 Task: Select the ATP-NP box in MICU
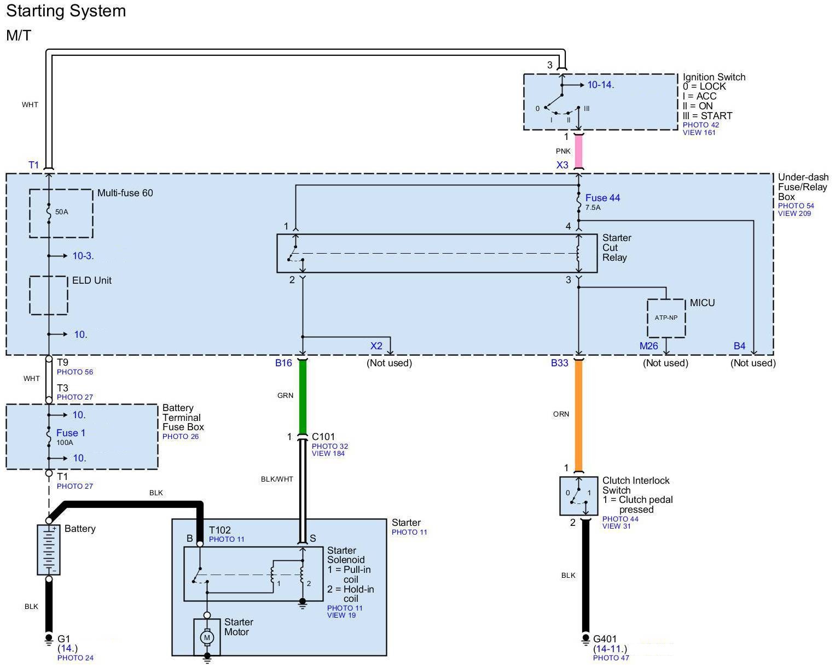(x=666, y=318)
